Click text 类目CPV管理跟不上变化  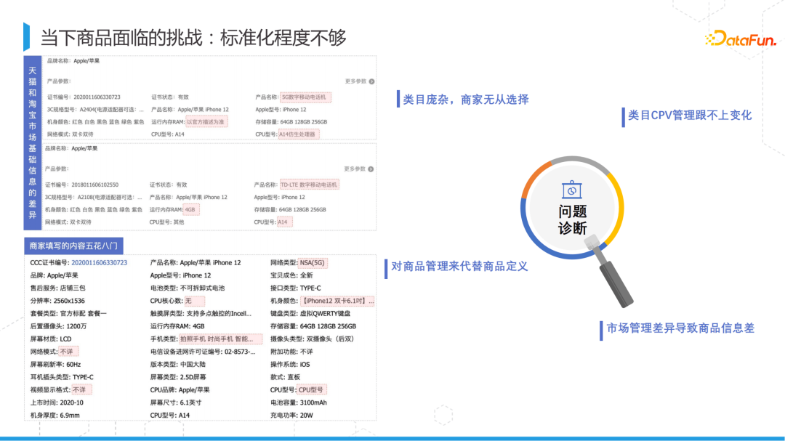click(x=690, y=115)
